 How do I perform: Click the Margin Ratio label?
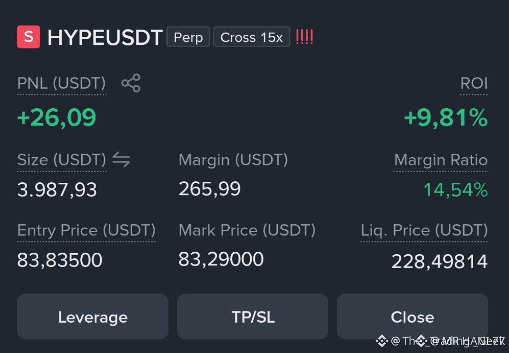tap(441, 160)
